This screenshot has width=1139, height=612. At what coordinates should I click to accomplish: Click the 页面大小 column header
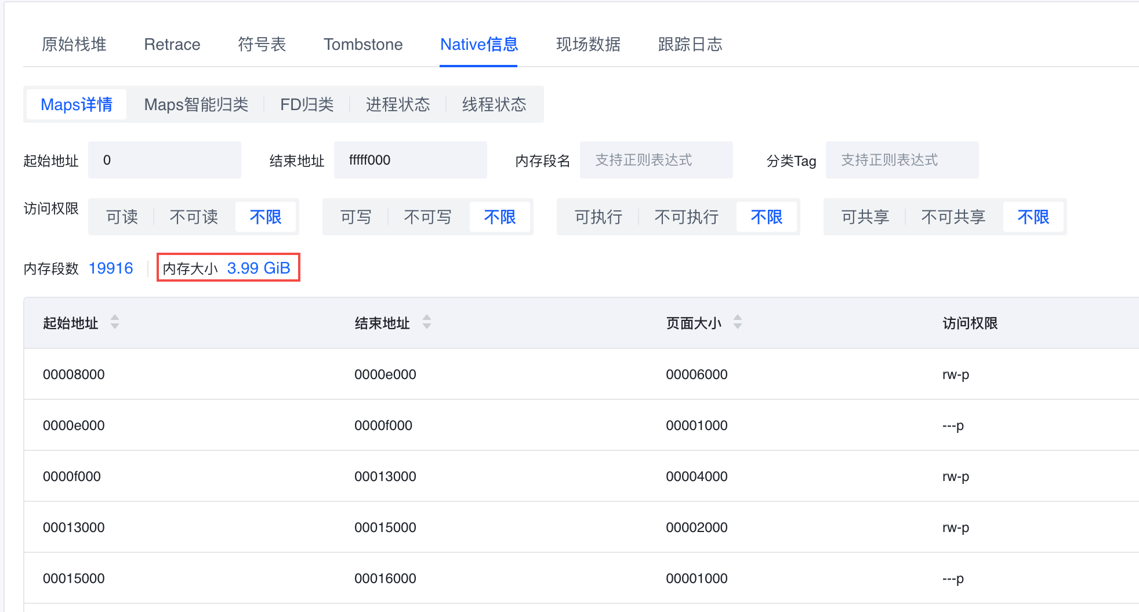coord(694,323)
